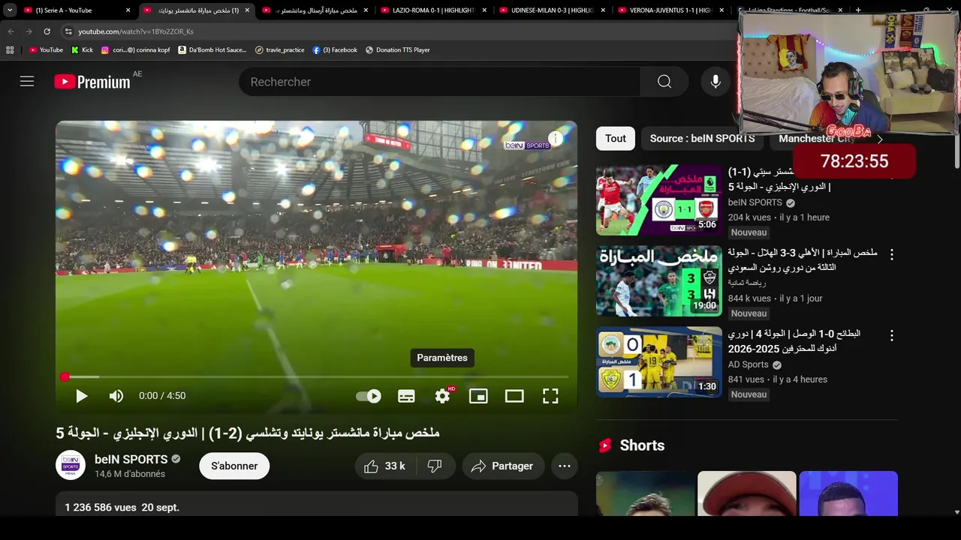The image size is (961, 540).
Task: Toggle the autoplay switch
Action: 369,396
